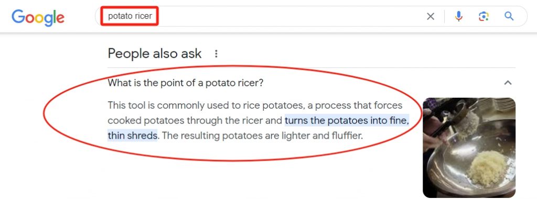Viewport: 537px width, 199px height.
Task: Click highlighted text "turns the potatoes into fine,"
Action: tap(347, 121)
